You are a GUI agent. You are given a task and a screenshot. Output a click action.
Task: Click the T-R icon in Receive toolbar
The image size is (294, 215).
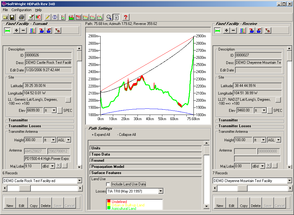pyautogui.click(x=267, y=30)
